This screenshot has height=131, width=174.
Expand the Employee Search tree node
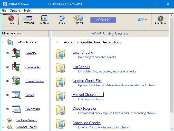click(3, 120)
